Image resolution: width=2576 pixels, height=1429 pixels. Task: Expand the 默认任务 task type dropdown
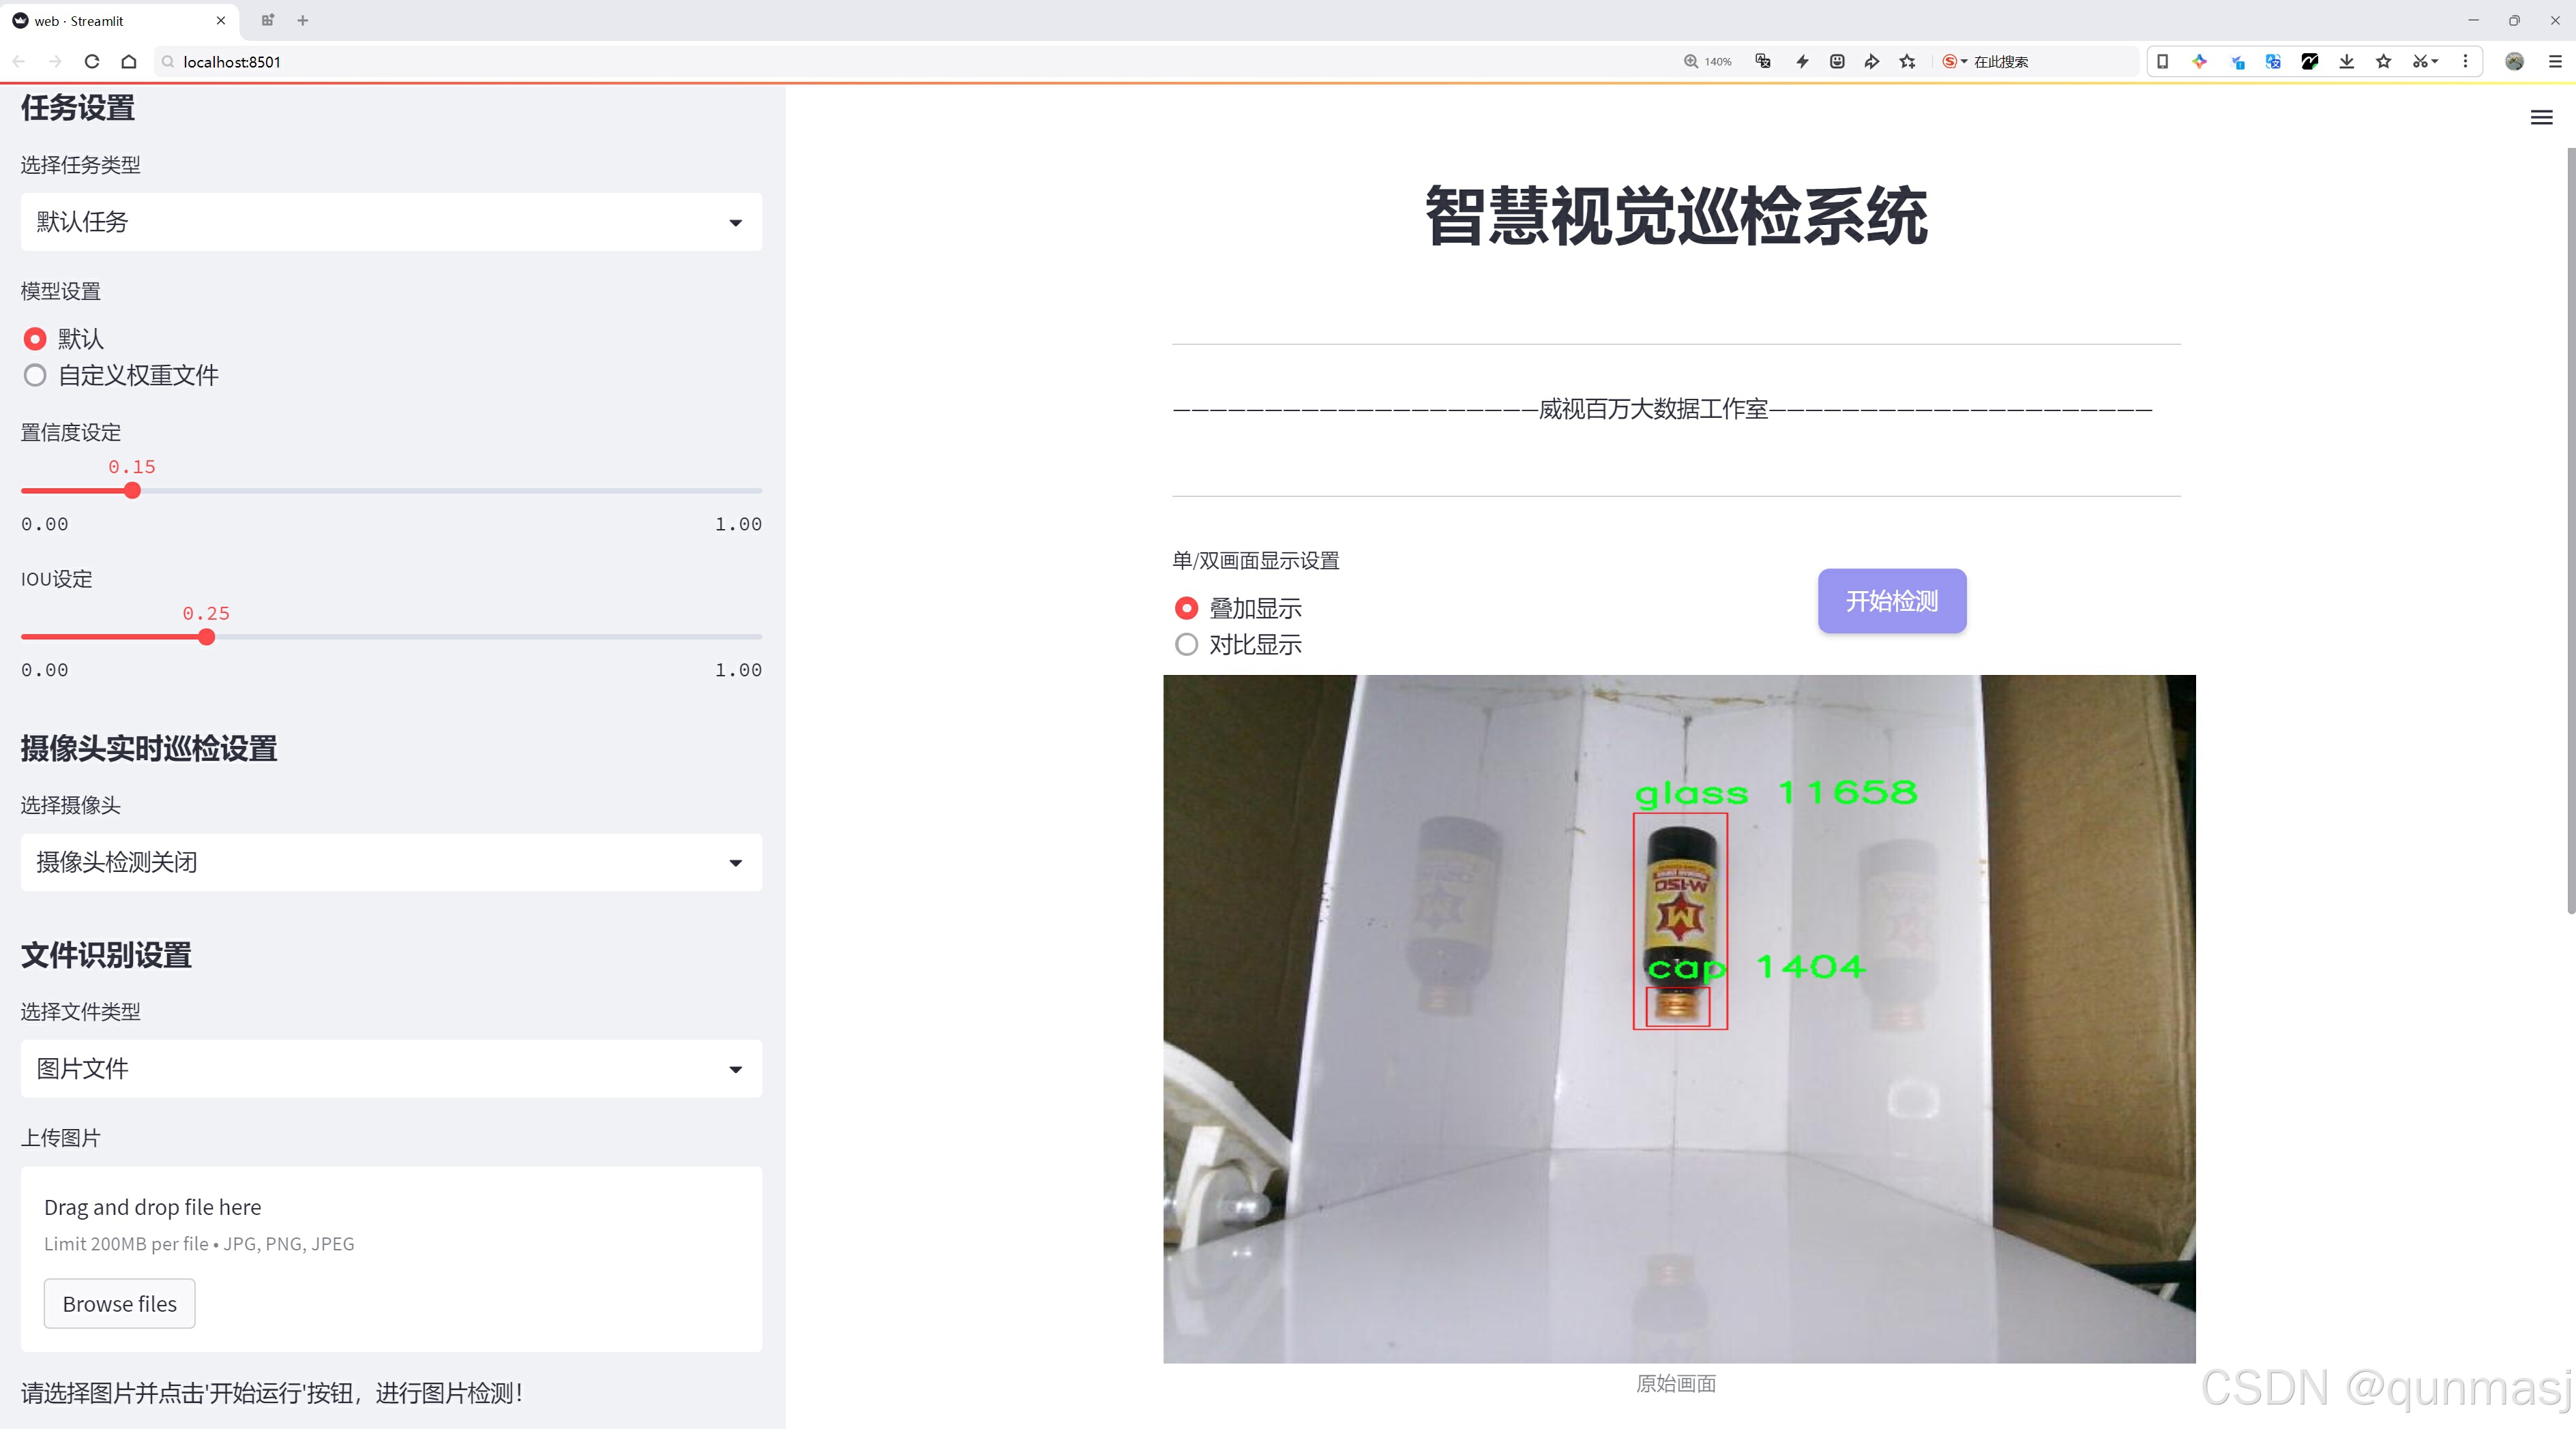(x=391, y=222)
